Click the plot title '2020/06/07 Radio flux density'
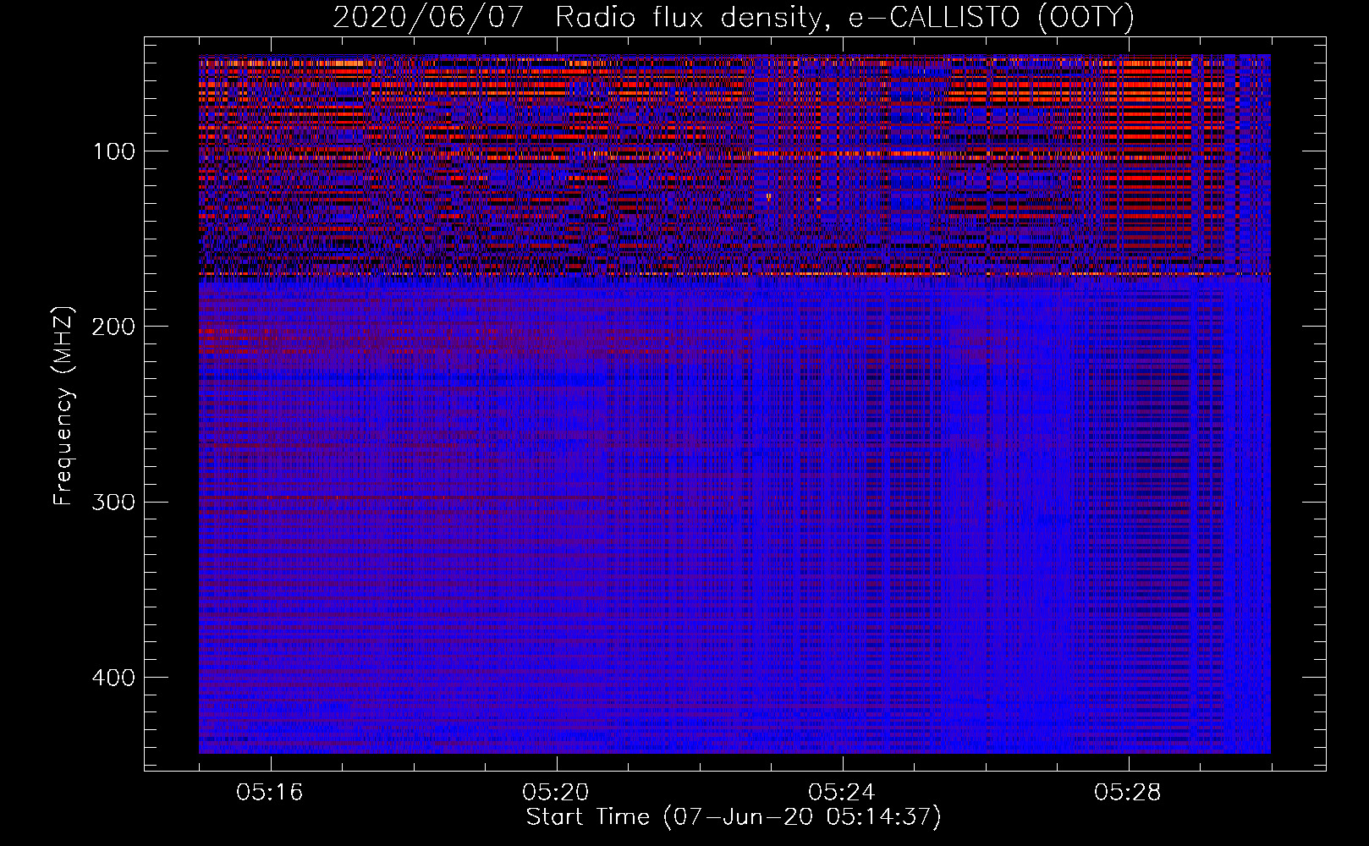The height and width of the screenshot is (846, 1369). (734, 18)
